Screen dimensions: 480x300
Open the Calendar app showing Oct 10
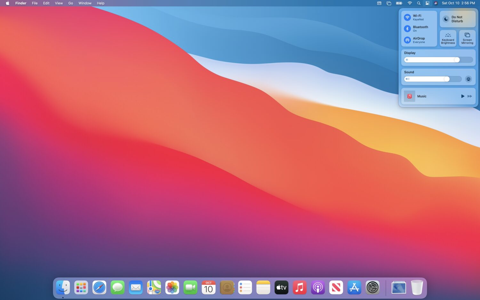[208, 287]
